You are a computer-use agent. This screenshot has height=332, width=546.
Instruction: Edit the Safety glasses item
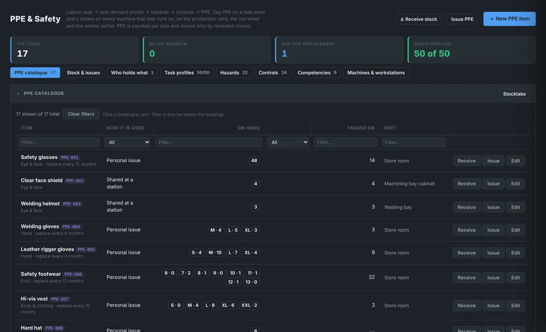click(x=516, y=161)
